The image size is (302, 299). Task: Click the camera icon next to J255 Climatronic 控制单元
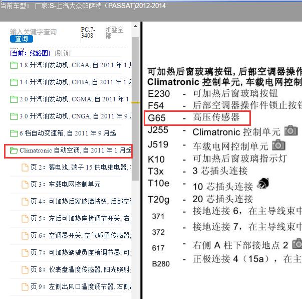pyautogui.click(x=291, y=130)
